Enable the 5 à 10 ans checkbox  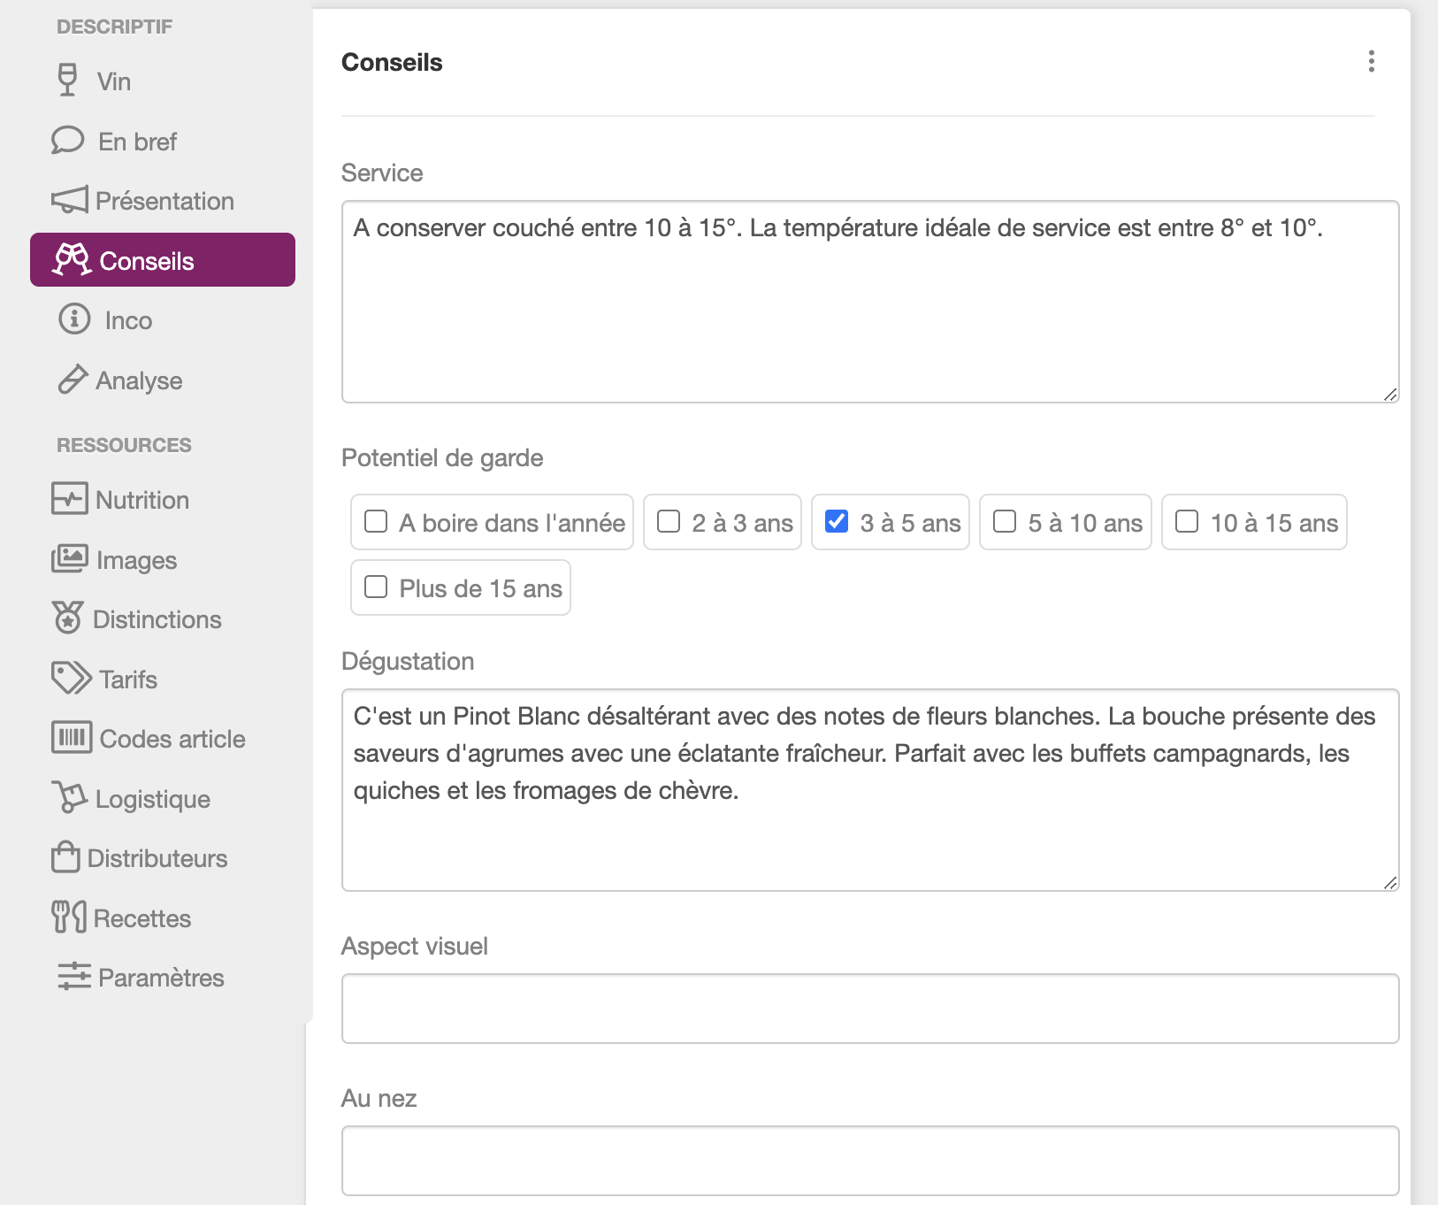[x=1005, y=522]
